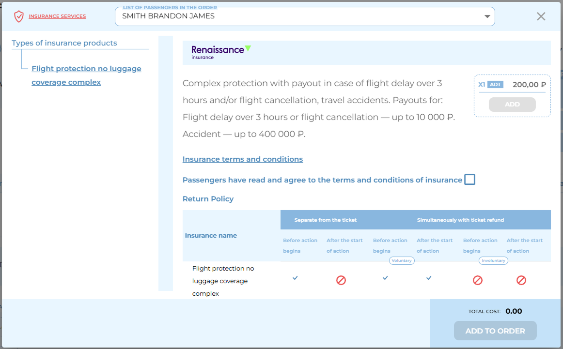Click the Simultaneously with ticket refund header
Image resolution: width=563 pixels, height=349 pixels.
(460, 220)
